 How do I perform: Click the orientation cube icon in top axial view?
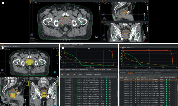pos(32,34)
